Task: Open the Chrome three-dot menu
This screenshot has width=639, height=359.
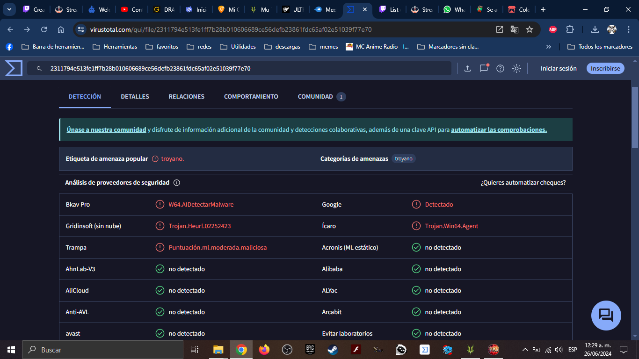Action: 628,29
